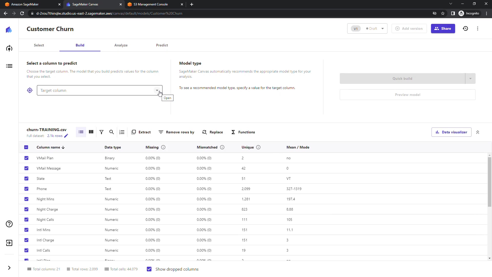
Task: Click the search magnifier icon in toolbar
Action: coord(111,132)
